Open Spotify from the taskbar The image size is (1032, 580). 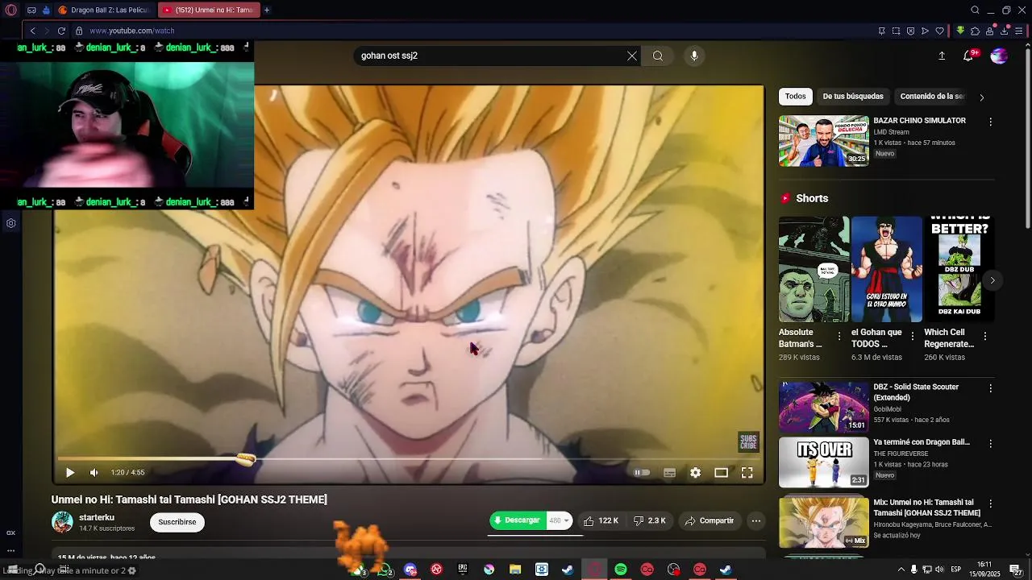tap(620, 570)
